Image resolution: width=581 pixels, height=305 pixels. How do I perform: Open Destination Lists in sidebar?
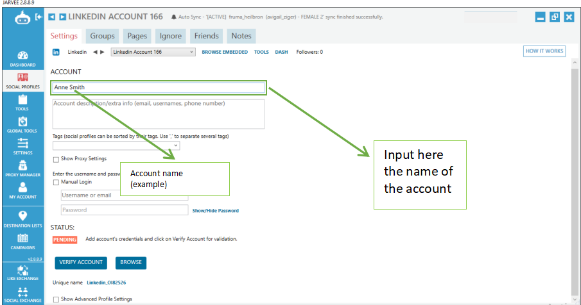(x=22, y=219)
